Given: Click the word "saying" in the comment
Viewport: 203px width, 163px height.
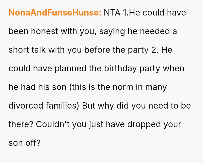Looking at the screenshot, I should (x=112, y=31).
